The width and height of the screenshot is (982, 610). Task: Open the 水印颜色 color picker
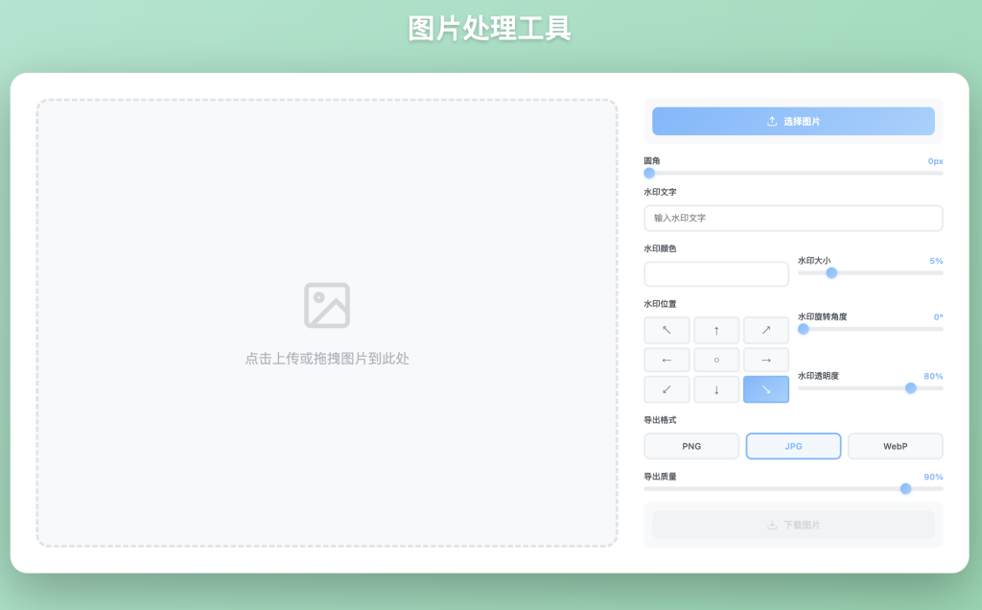pyautogui.click(x=716, y=274)
